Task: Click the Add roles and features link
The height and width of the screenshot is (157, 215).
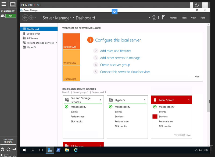Action: [x=116, y=51]
